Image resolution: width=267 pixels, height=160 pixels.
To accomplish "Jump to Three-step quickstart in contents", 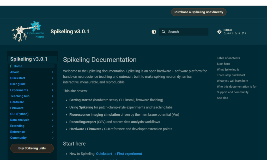I will click(231, 75).
